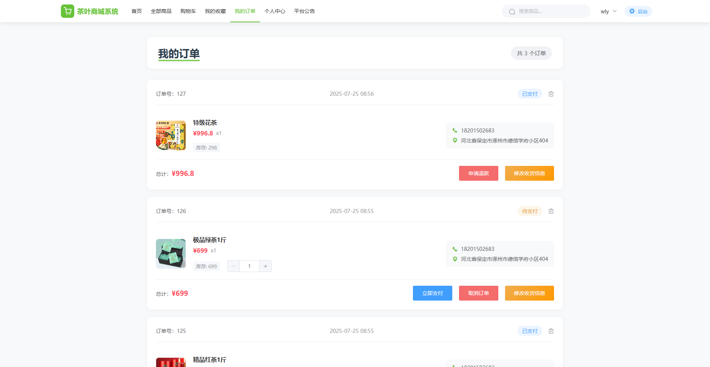Viewport: 710px width, 367px height.
Task: Delete order 125 using trash icon
Action: pyautogui.click(x=551, y=331)
